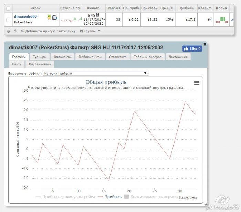The width and height of the screenshot is (241, 212).
Task: Switch to the Достижения tab
Action: click(x=178, y=57)
